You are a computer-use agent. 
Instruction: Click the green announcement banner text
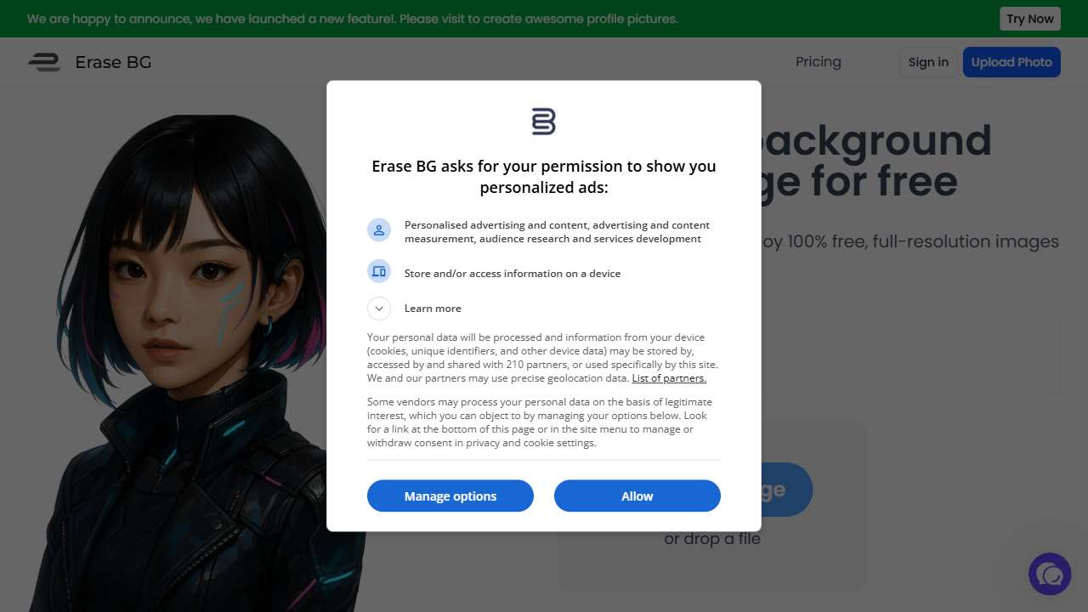click(x=353, y=19)
